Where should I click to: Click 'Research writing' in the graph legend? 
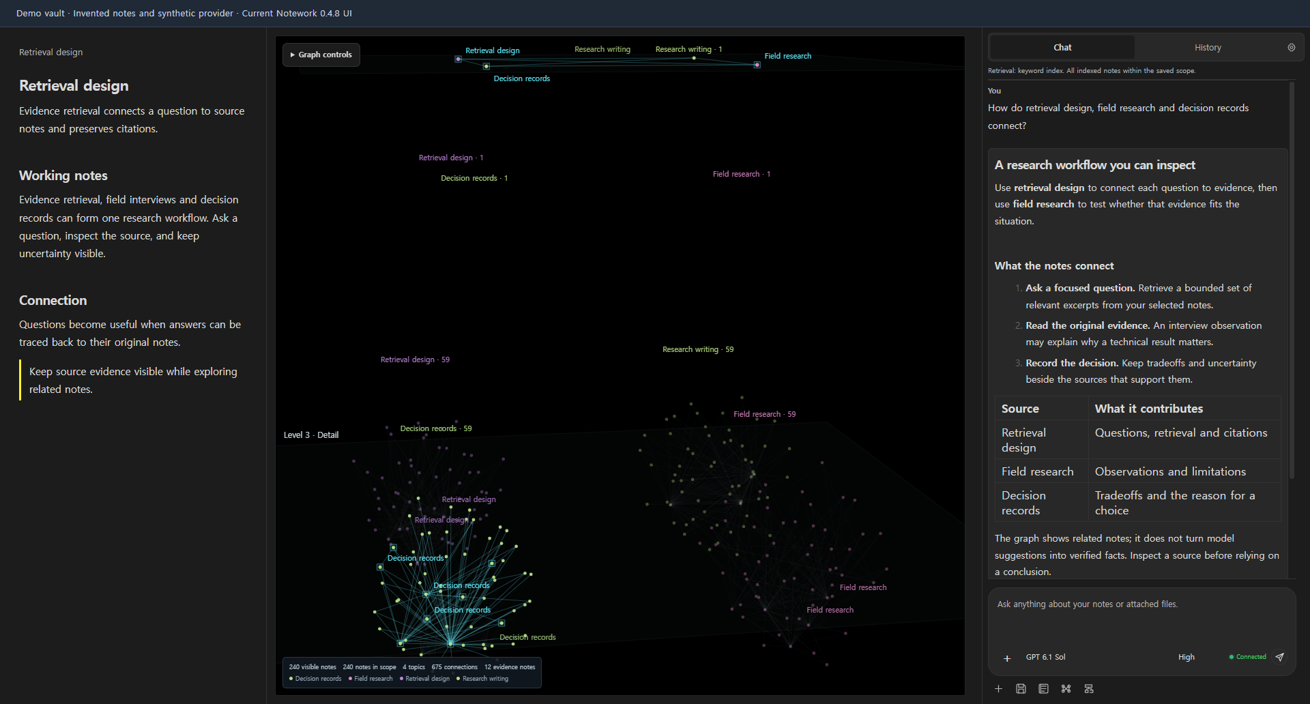tap(485, 679)
